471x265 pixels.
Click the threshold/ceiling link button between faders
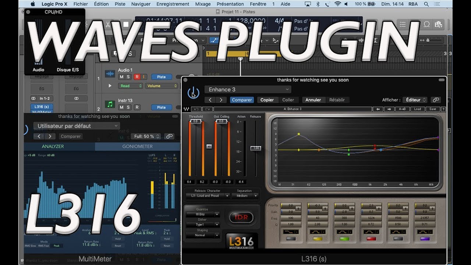209,146
